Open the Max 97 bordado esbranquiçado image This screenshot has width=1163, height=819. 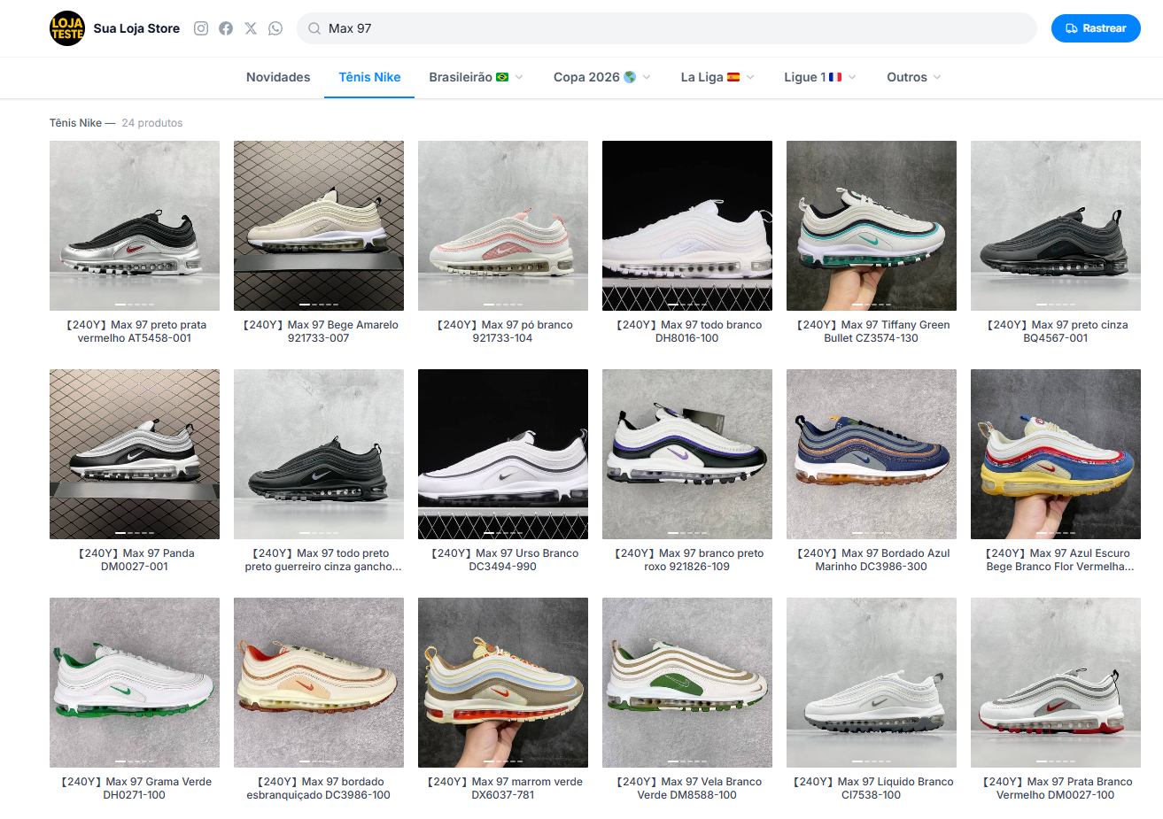pos(319,683)
